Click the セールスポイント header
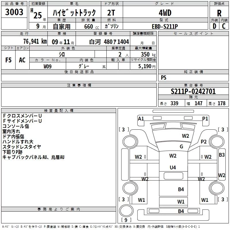230x230 pixels. (193, 34)
